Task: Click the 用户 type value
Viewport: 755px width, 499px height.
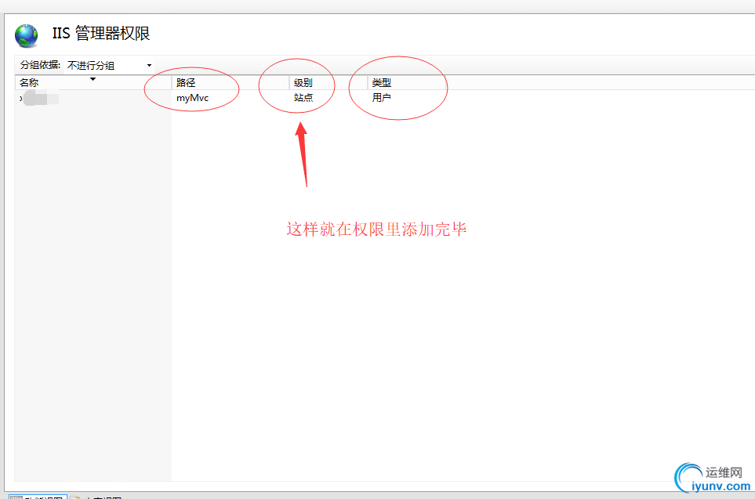Action: 382,98
